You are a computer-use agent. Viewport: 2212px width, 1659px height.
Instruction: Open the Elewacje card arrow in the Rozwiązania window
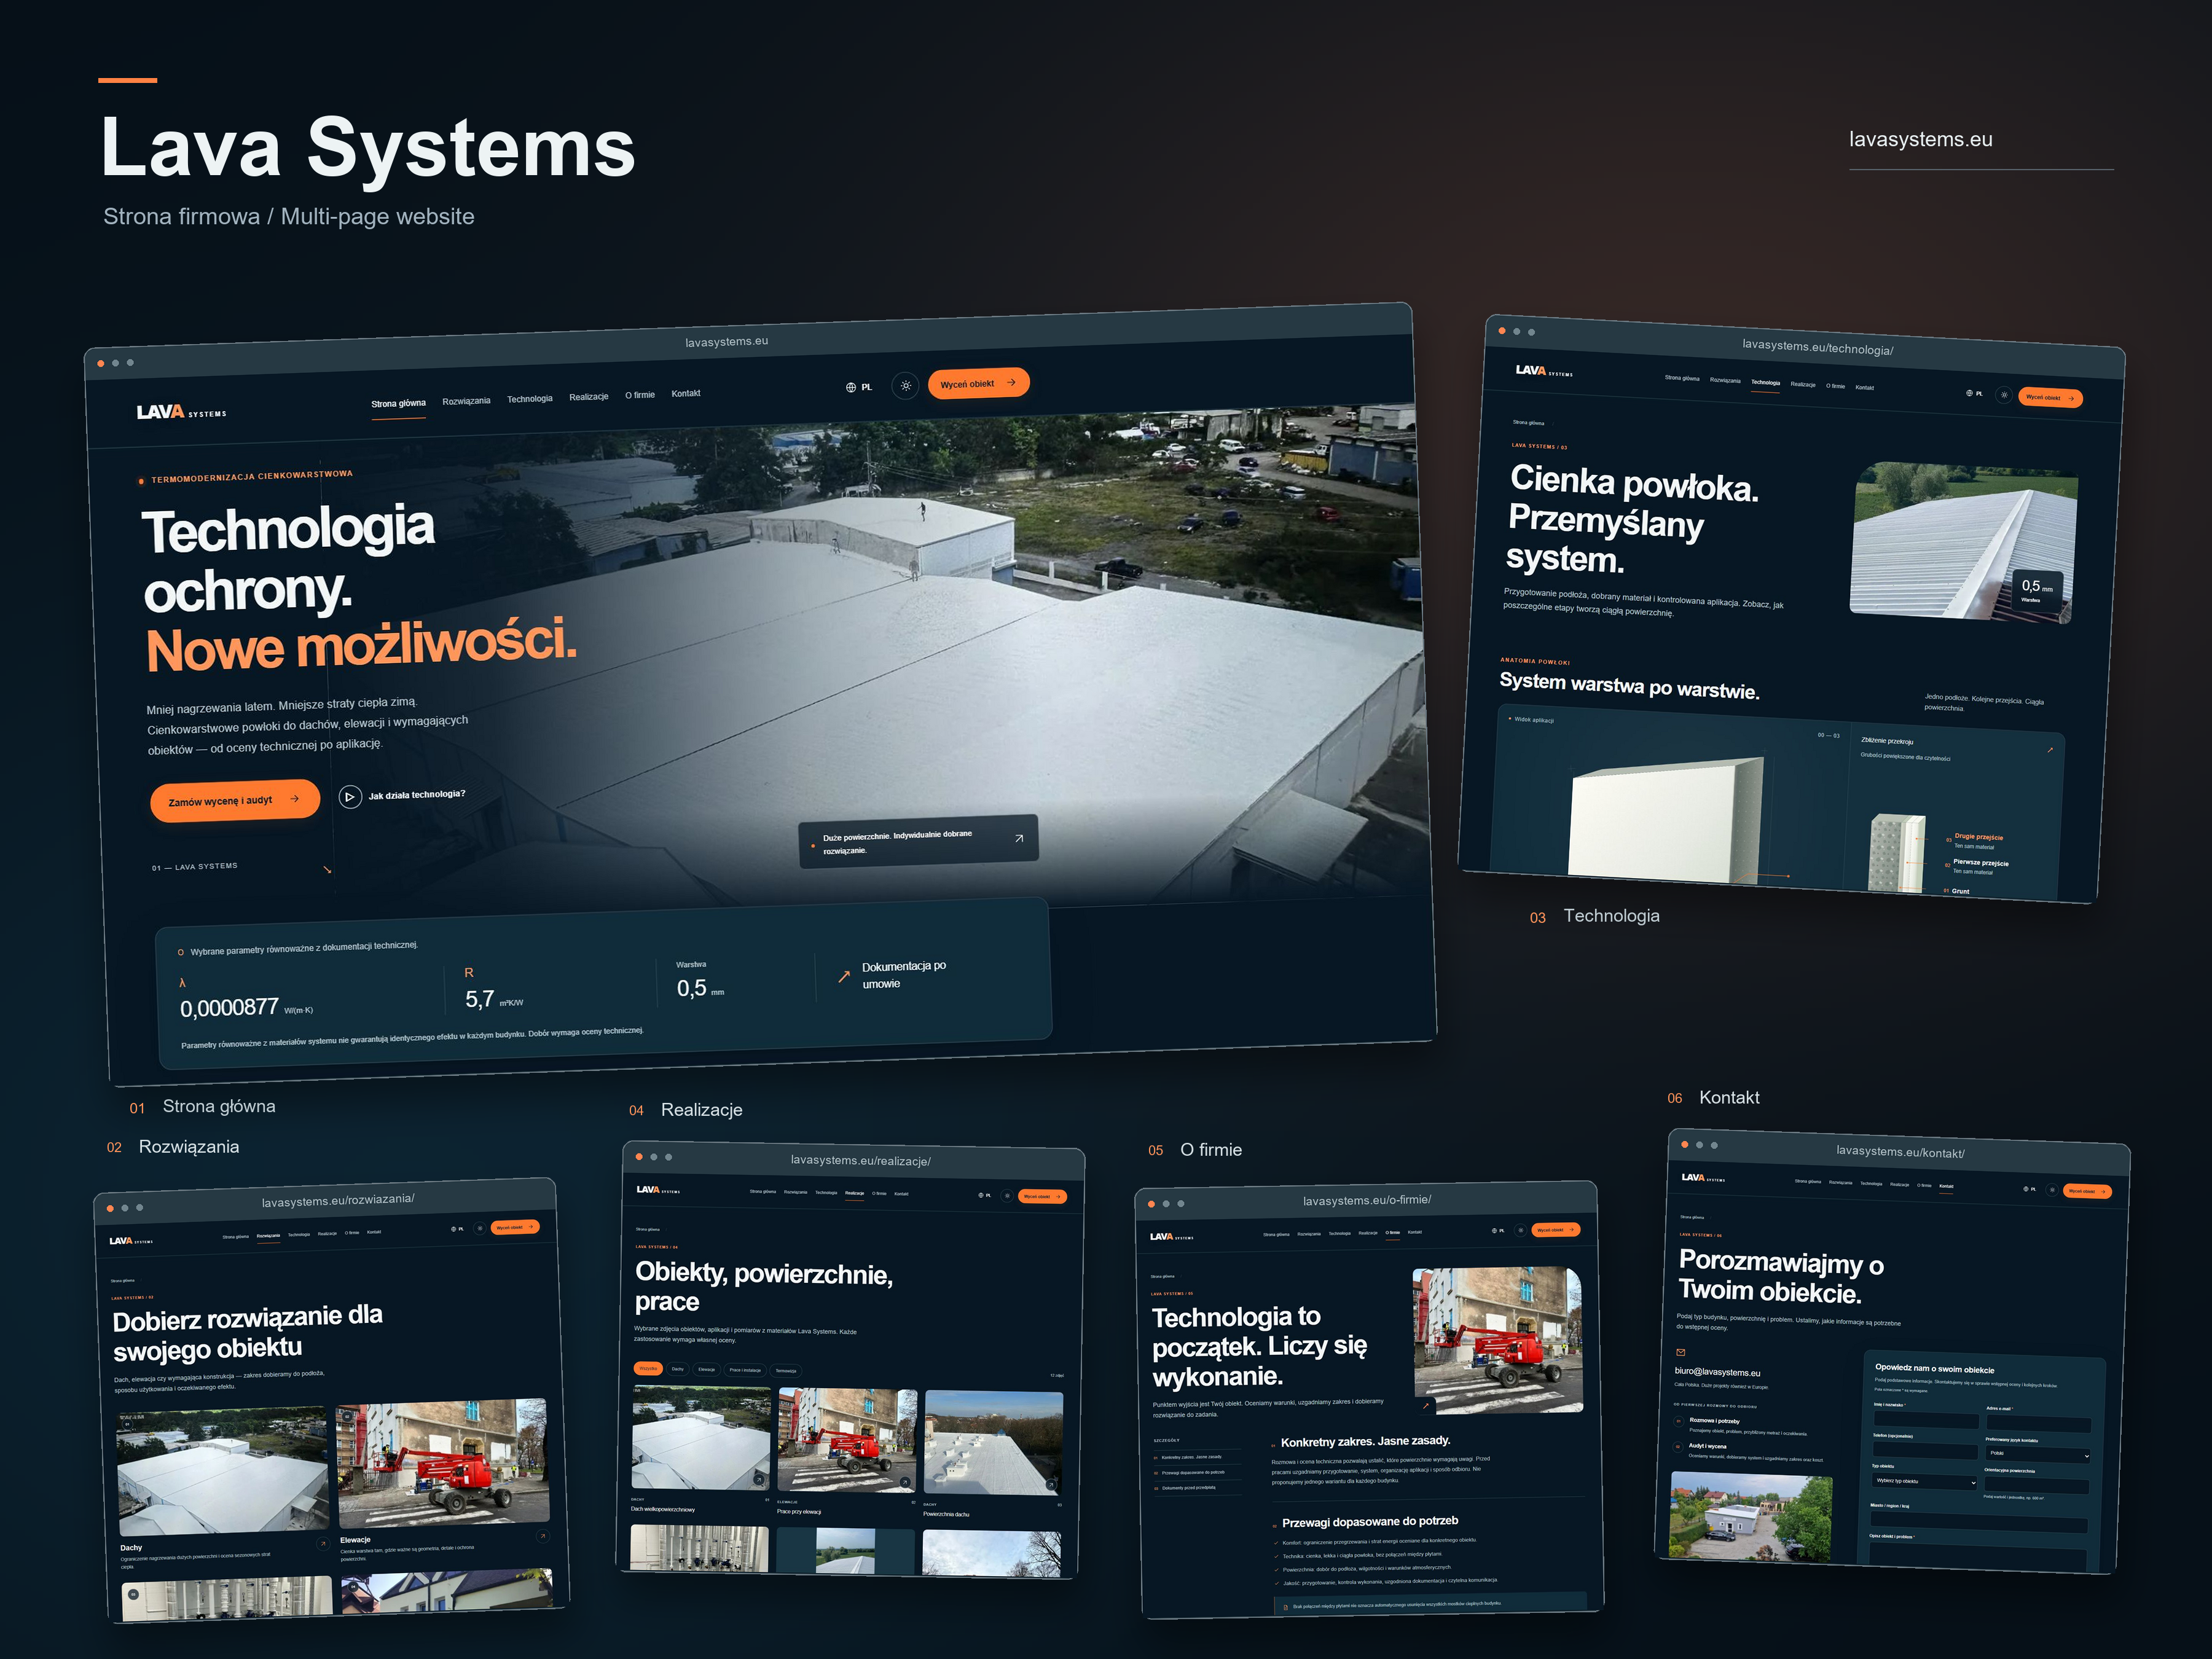coord(543,1537)
